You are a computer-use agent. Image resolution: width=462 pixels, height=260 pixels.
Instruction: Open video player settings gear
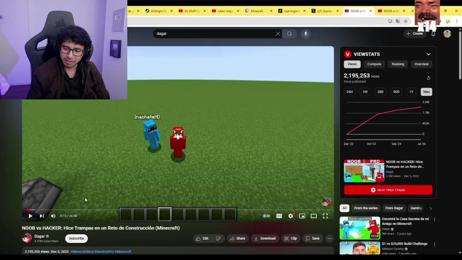(x=291, y=216)
